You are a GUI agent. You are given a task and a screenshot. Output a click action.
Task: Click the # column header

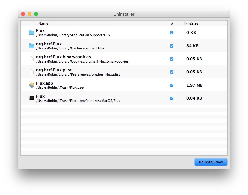[x=172, y=23]
